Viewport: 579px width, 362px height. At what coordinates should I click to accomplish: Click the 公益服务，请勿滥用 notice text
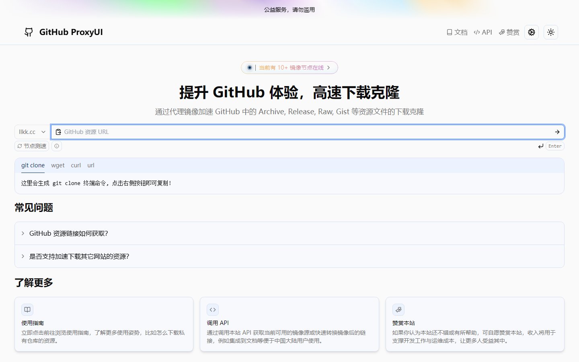[289, 10]
